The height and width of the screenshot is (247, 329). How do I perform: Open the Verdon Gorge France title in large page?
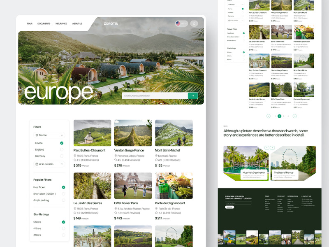[x=129, y=150]
